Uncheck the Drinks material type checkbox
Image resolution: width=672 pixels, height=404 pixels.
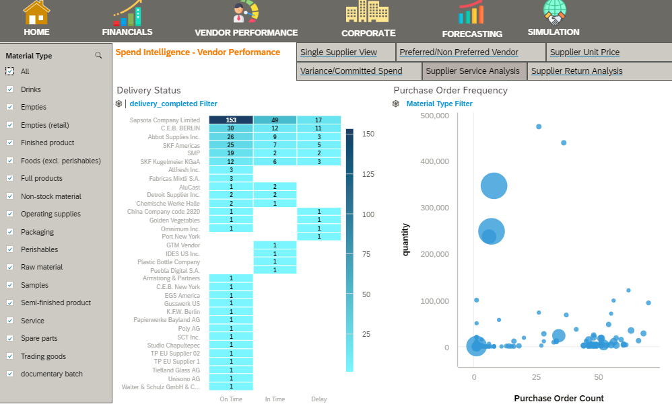coord(9,89)
